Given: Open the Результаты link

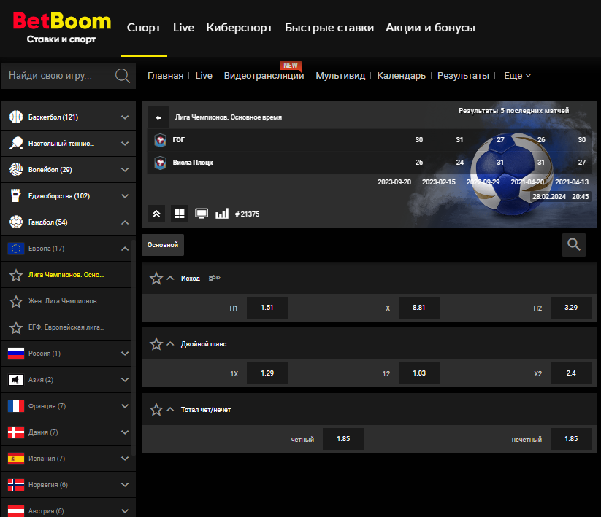Looking at the screenshot, I should pyautogui.click(x=463, y=76).
